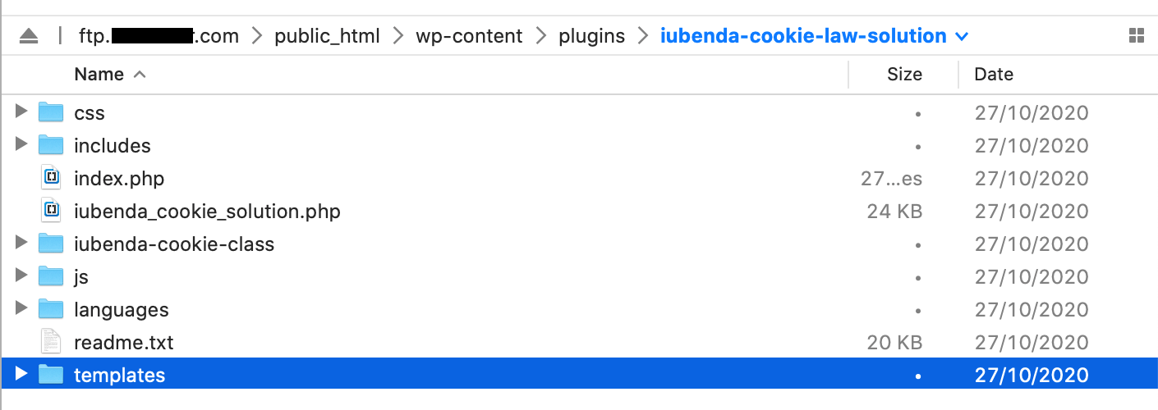The height and width of the screenshot is (410, 1158).
Task: Expand the css folder
Action: tap(21, 112)
